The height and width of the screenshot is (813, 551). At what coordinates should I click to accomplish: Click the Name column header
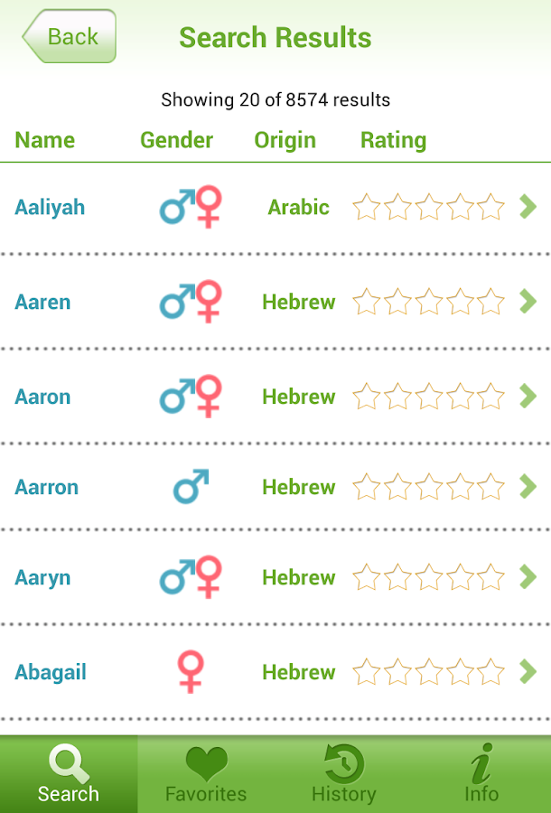44,140
